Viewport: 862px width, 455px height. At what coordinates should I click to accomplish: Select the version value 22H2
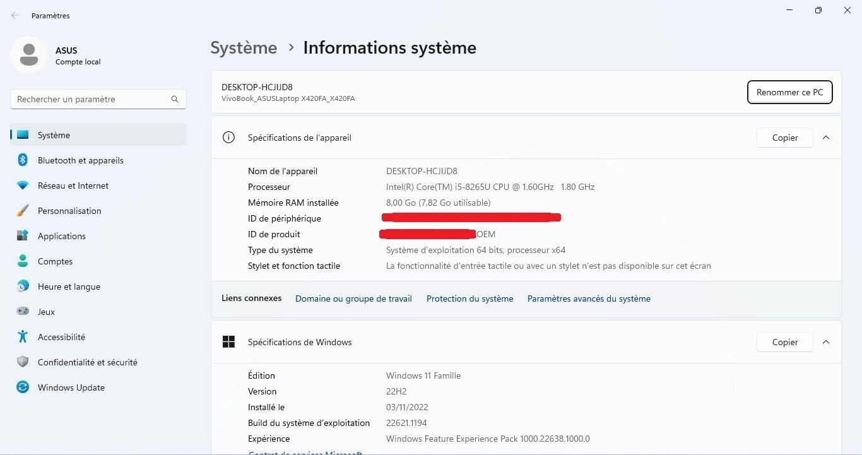[x=397, y=391]
